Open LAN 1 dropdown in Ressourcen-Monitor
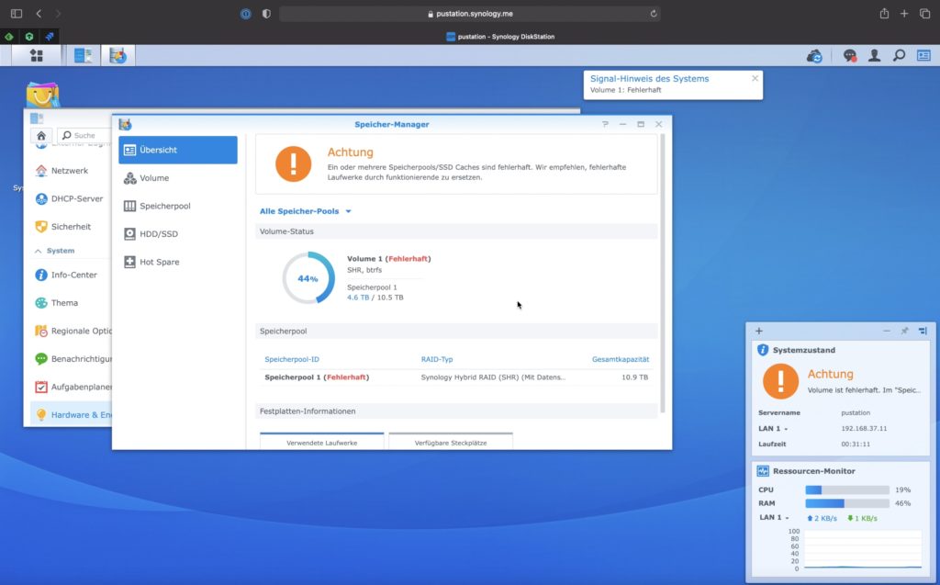Screen dimensions: 940x585 pyautogui.click(x=774, y=517)
